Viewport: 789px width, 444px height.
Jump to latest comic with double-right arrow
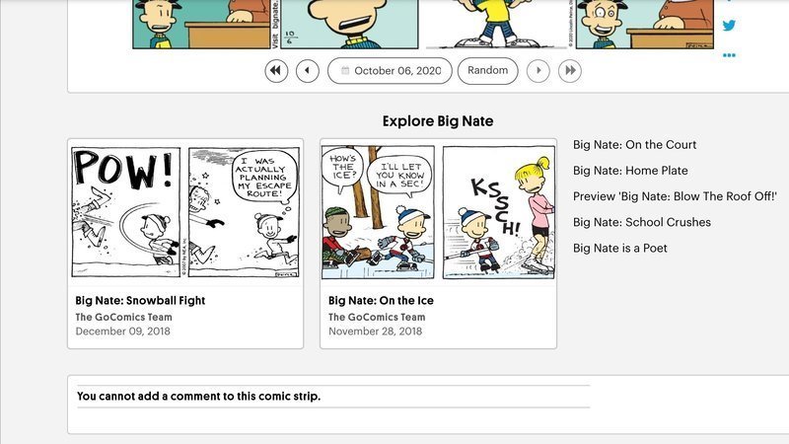570,70
